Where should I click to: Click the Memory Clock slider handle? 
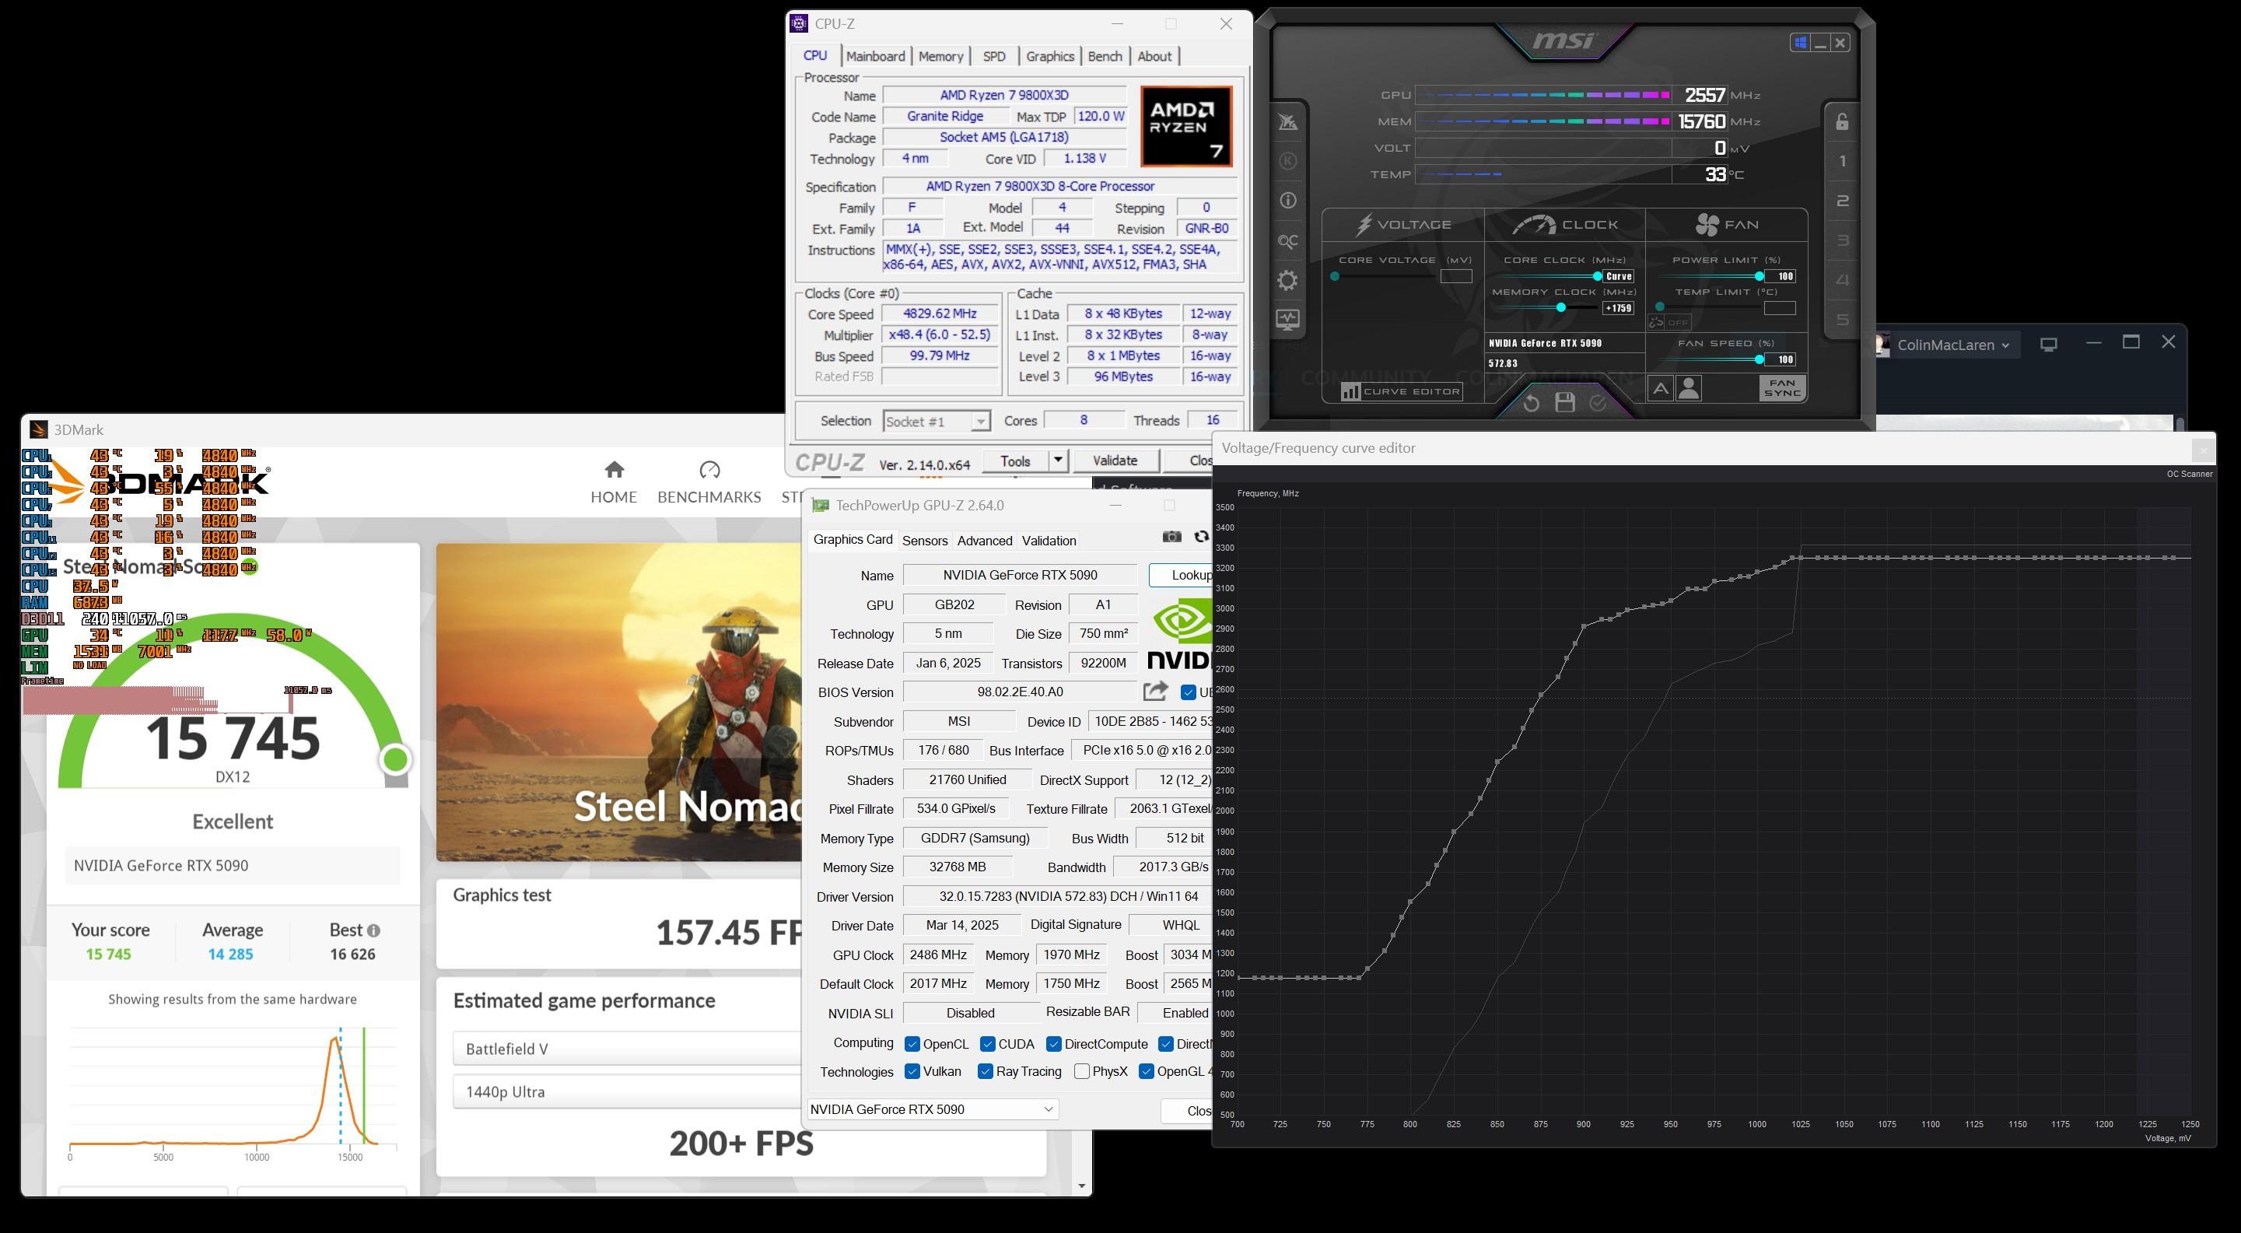1560,307
